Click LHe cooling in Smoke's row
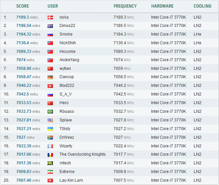Viewport: 219px width, 185px height. 197,34
